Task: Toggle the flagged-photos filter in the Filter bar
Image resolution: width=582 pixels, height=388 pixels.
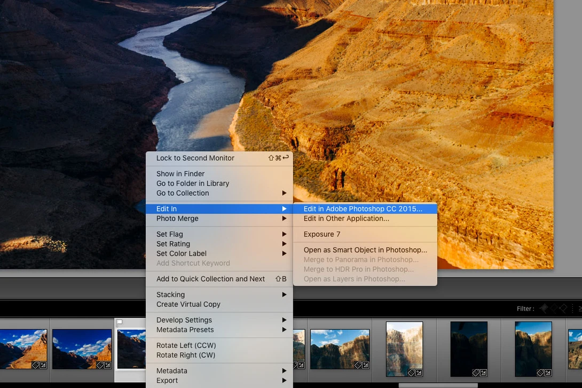Action: tap(544, 308)
